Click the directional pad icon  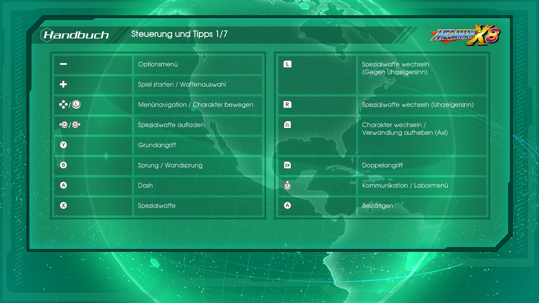click(63, 104)
